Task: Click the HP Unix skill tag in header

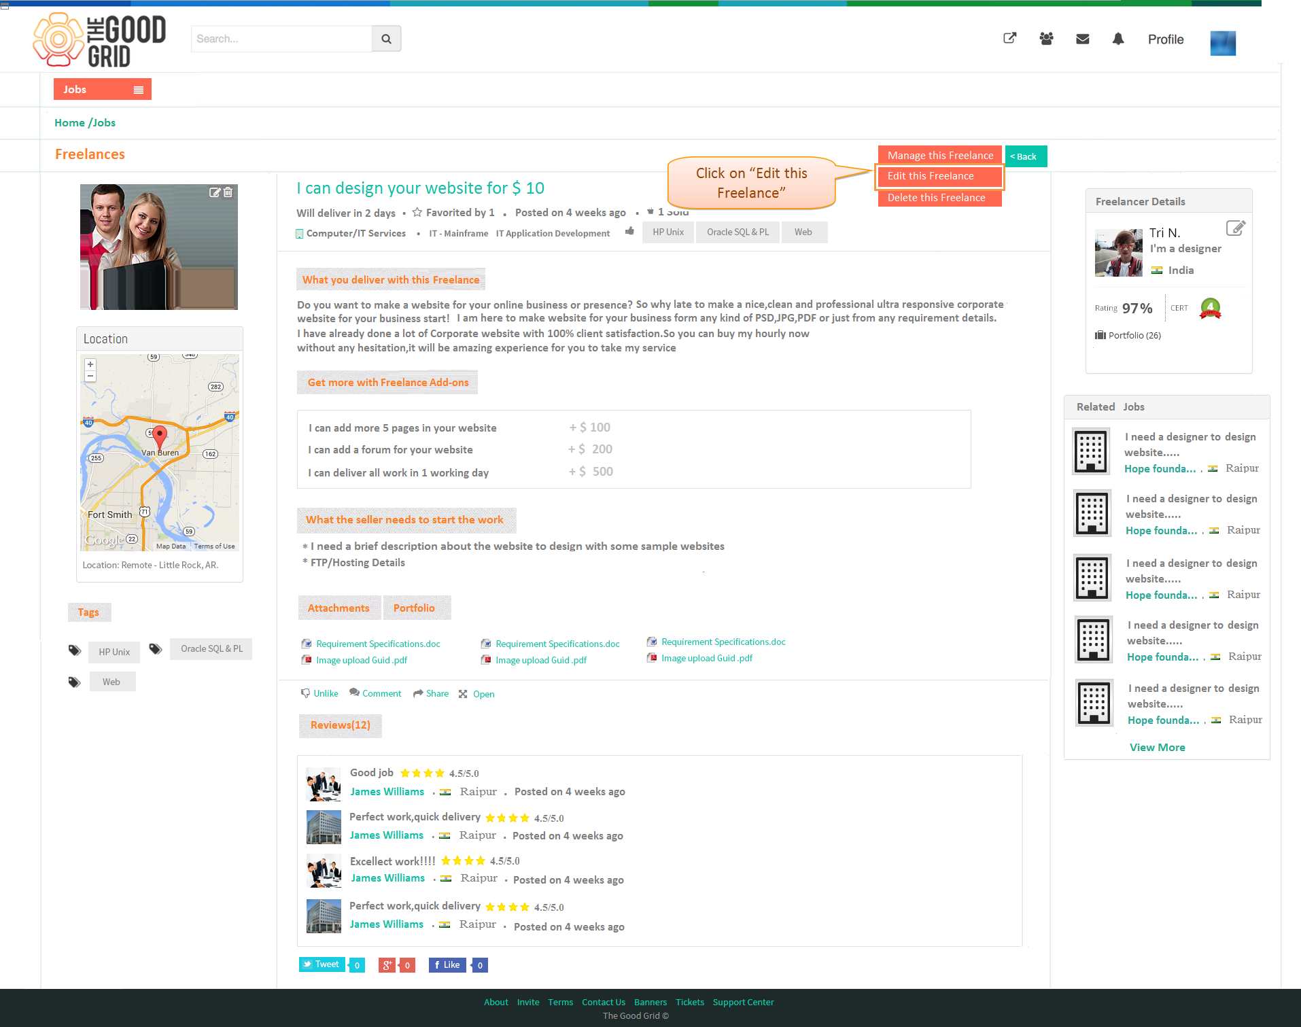Action: click(x=668, y=232)
